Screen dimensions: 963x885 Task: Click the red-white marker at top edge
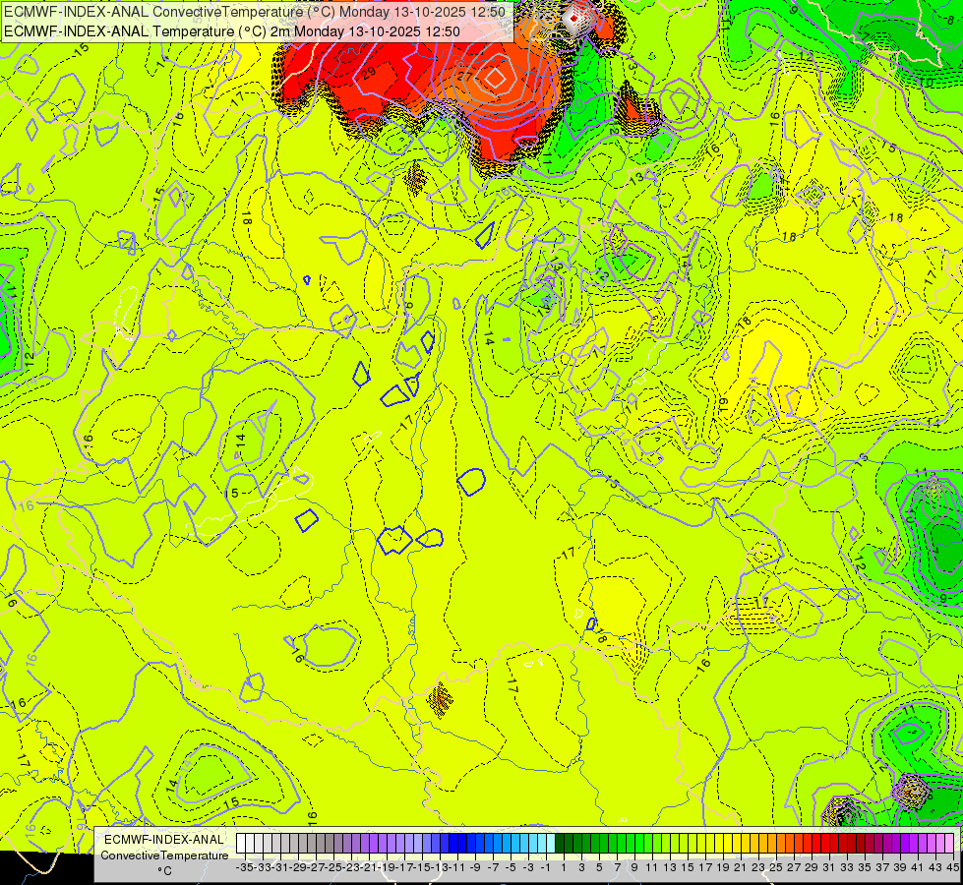pyautogui.click(x=574, y=18)
